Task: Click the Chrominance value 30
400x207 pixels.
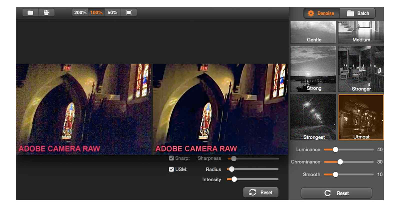Action: coord(380,162)
